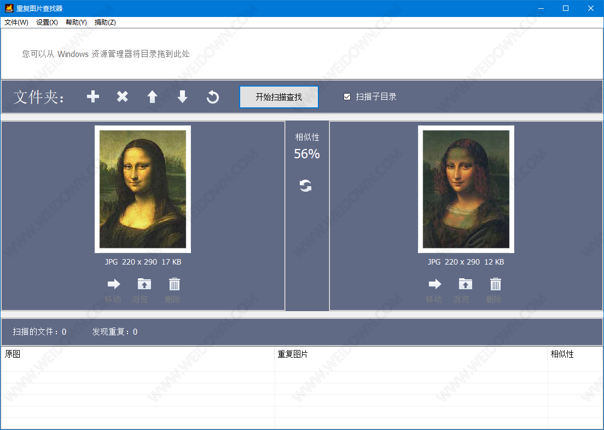
Task: Click the right image info JPG 220 x 290 12 KB
Action: click(x=466, y=262)
